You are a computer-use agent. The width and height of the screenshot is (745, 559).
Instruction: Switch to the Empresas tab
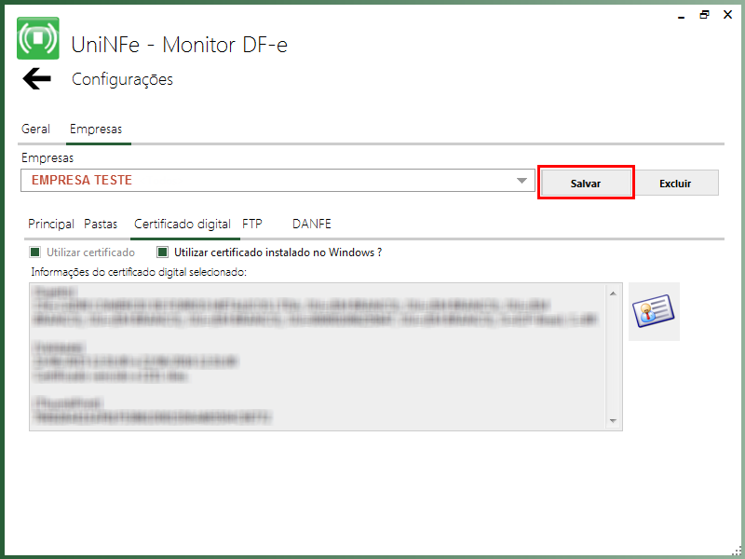96,130
